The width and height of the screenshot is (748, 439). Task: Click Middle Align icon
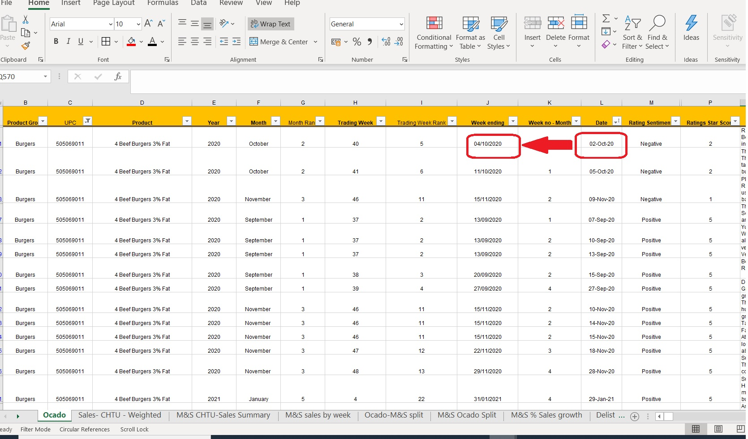[x=195, y=24]
